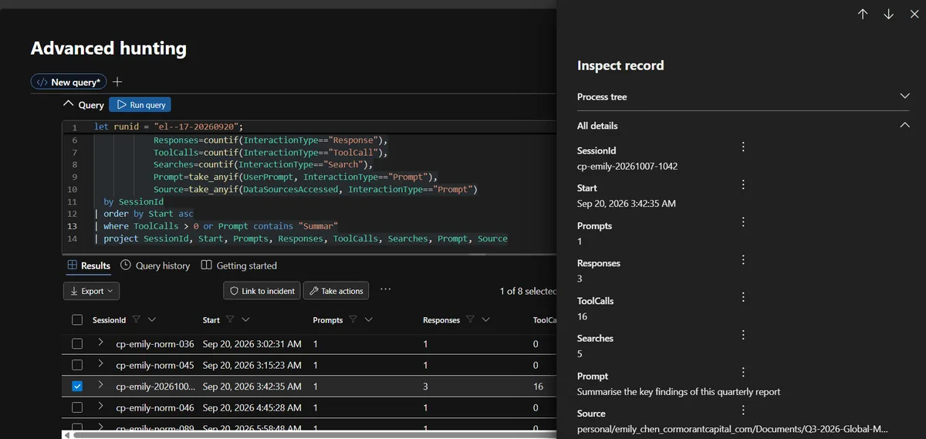Open more options beside SessionId field
The width and height of the screenshot is (926, 439).
coord(743,147)
